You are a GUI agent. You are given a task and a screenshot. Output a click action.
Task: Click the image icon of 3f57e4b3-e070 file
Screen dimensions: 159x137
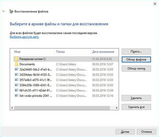16,80
